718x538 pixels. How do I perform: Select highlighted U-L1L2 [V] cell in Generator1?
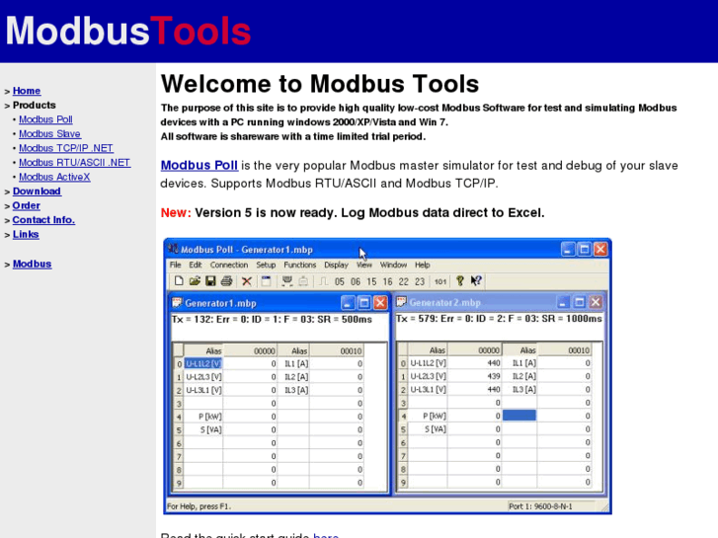[x=203, y=363]
